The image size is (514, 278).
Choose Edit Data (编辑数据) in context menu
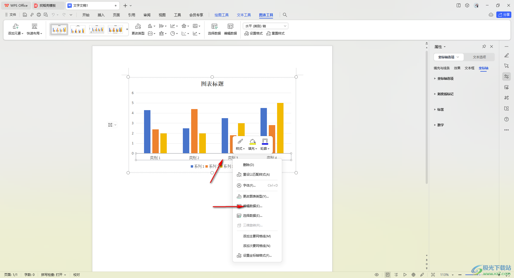coord(257,206)
